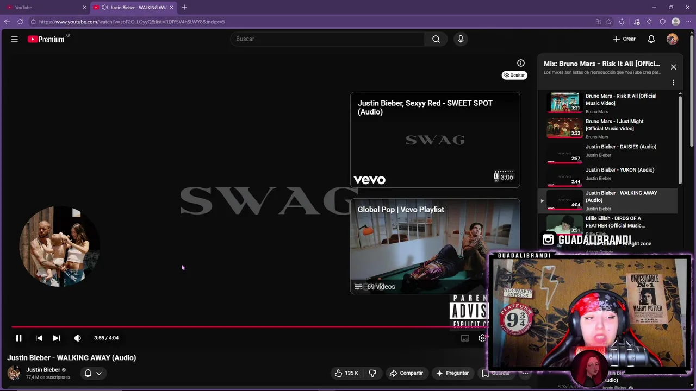
Task: Click the search magnifier button
Action: click(436, 39)
